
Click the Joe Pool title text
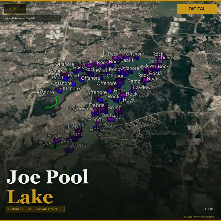[x=48, y=177]
